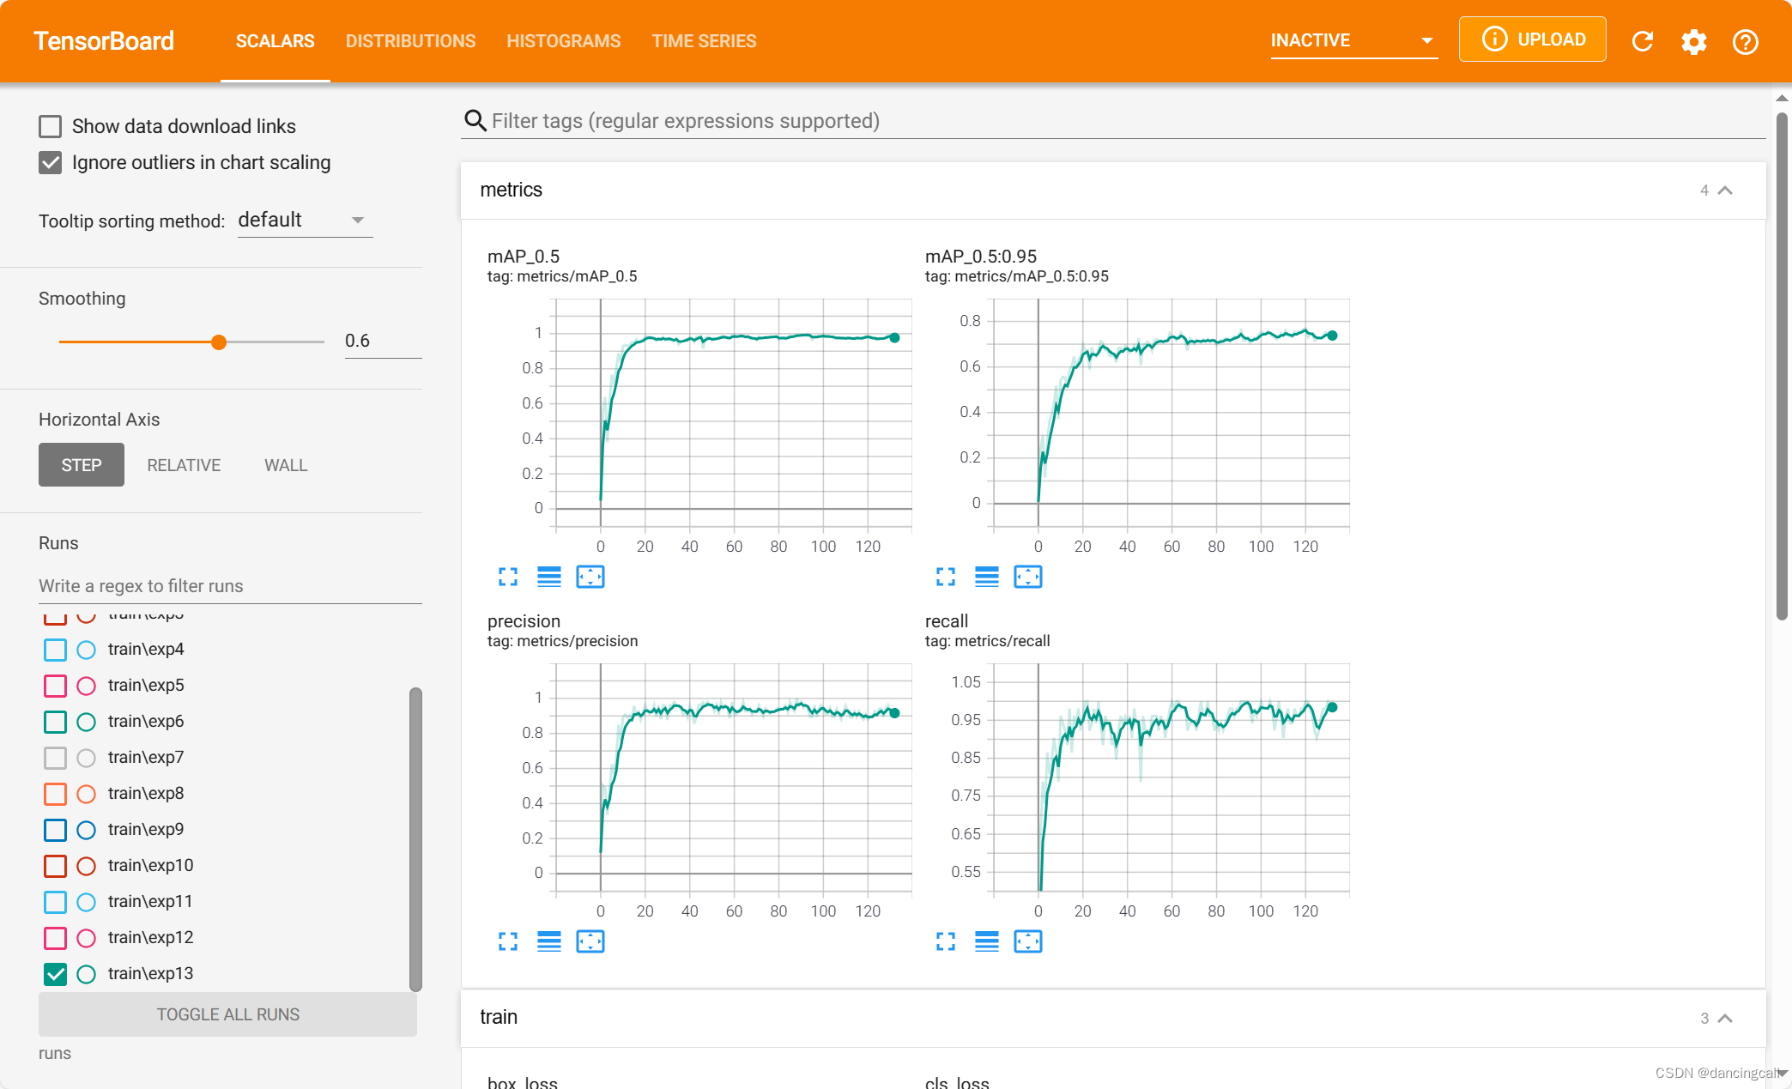Open the settings gear icon
1792x1089 pixels.
pos(1693,41)
